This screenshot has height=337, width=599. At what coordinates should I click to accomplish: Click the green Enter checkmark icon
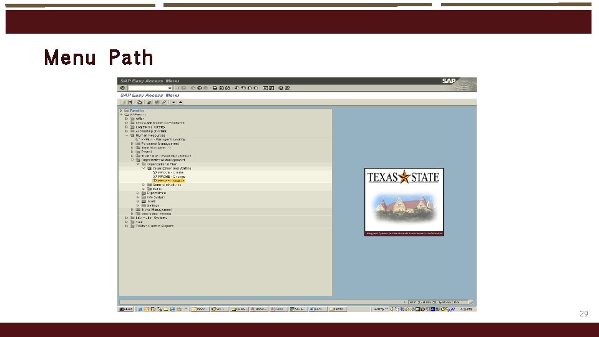tap(123, 88)
